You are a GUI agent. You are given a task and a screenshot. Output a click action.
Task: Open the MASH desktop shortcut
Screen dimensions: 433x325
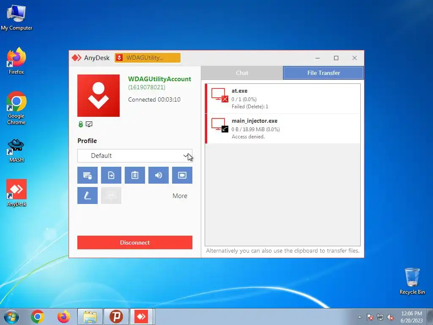pos(16,151)
